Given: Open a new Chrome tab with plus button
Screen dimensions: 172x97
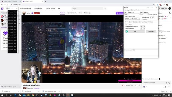Looking at the screenshot, I should point(45,2).
